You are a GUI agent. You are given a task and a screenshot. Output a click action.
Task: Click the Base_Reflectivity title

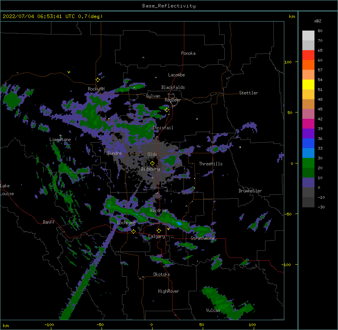[169, 6]
